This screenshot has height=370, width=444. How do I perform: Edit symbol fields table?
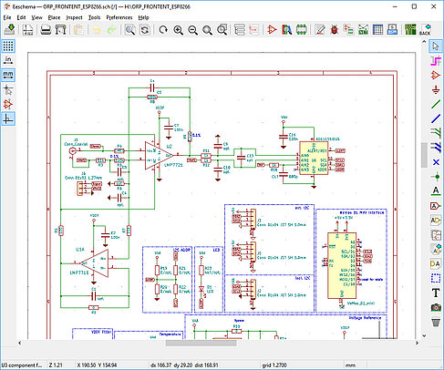point(377,30)
